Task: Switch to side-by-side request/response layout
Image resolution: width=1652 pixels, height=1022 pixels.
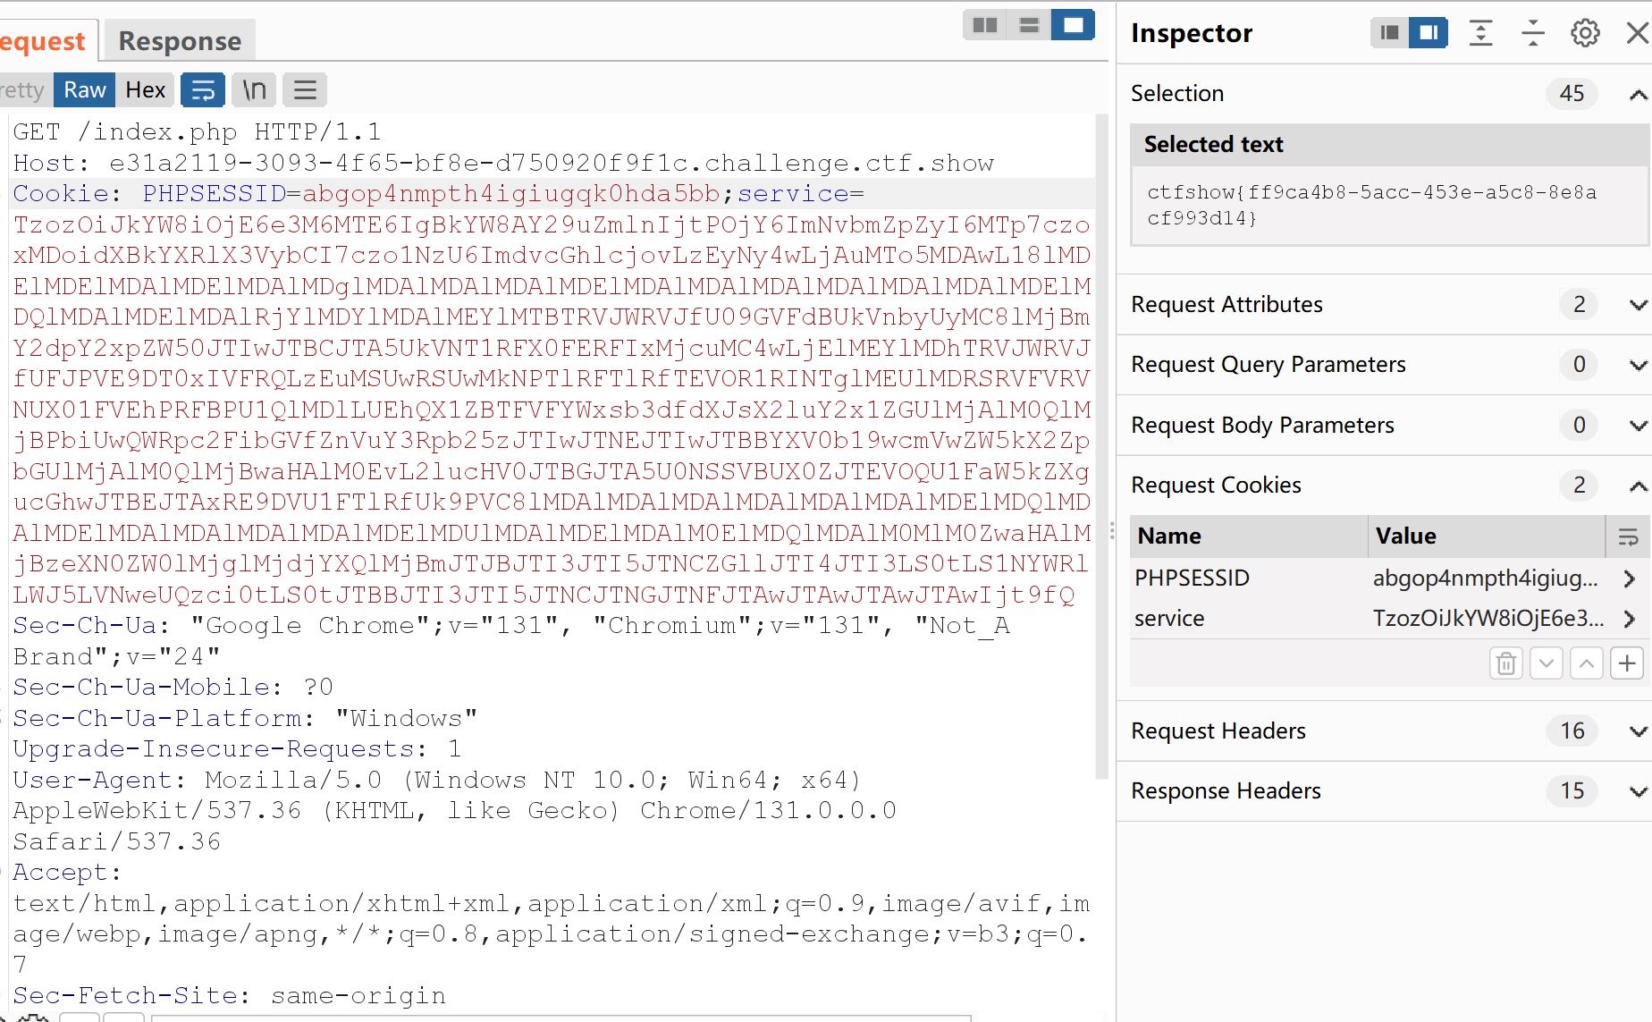Action: point(985,25)
